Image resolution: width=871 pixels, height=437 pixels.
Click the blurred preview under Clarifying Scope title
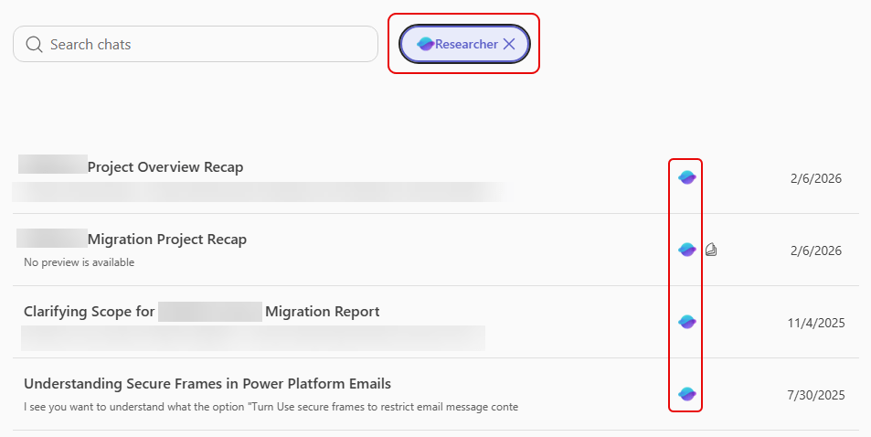click(x=253, y=336)
